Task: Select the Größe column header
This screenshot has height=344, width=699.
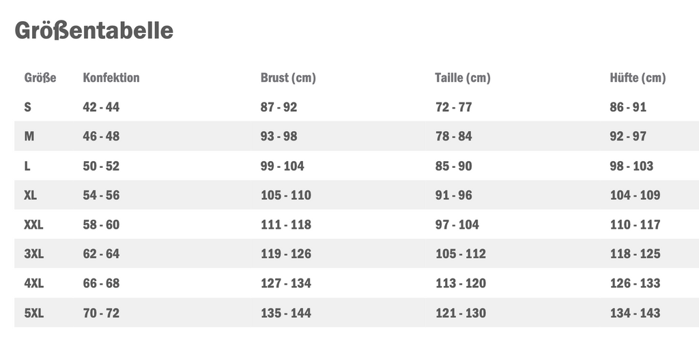Action: tap(40, 78)
